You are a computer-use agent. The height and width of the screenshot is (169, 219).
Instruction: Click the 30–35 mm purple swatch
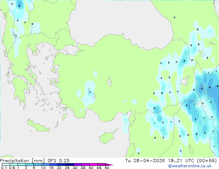pos(78,165)
